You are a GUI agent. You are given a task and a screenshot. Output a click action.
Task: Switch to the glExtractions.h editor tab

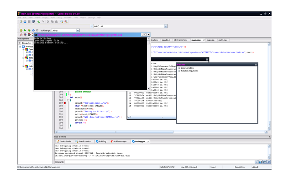coord(180,40)
